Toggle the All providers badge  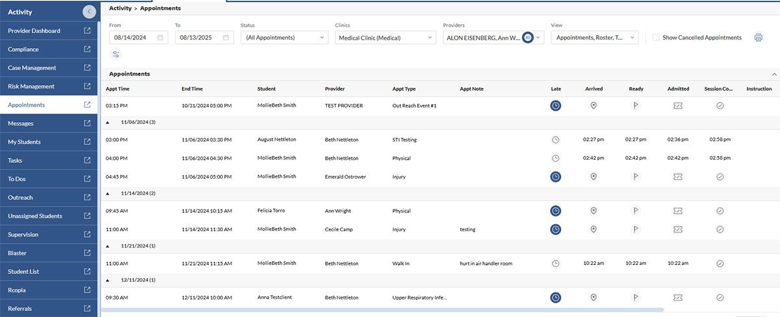point(527,38)
